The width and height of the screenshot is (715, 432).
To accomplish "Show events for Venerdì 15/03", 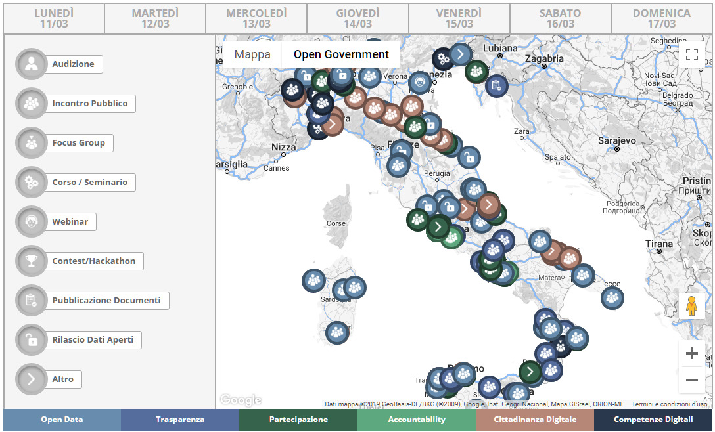I will pyautogui.click(x=459, y=18).
